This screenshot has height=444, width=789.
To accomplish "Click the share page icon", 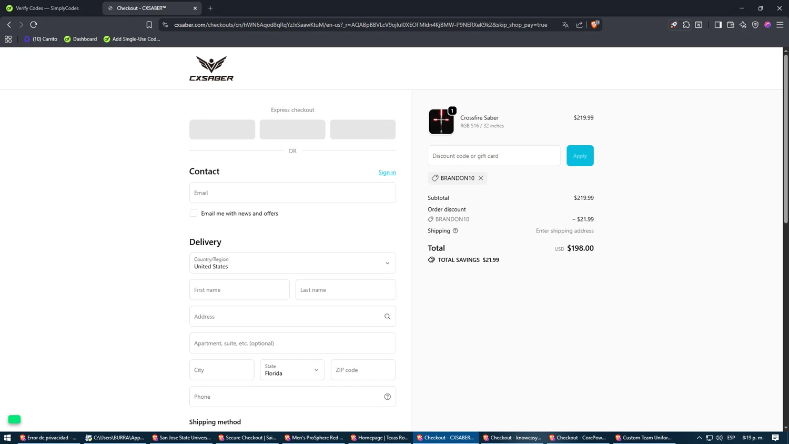I will [x=579, y=25].
